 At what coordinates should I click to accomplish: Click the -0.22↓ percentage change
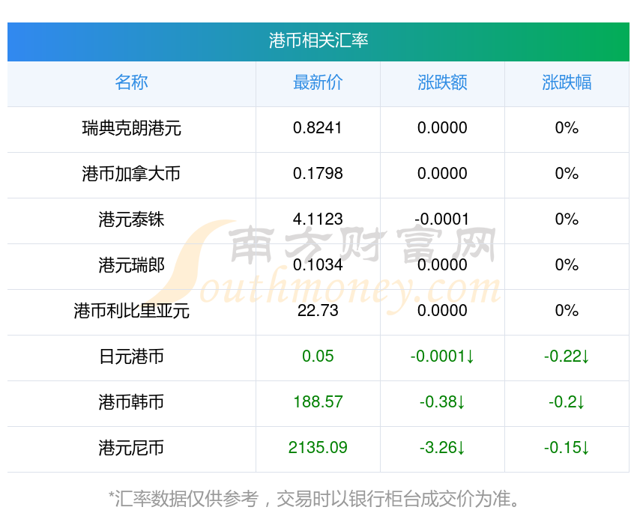point(567,356)
